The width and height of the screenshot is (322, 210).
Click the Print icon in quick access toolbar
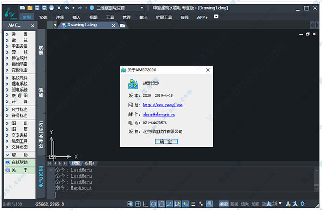coord(52,8)
